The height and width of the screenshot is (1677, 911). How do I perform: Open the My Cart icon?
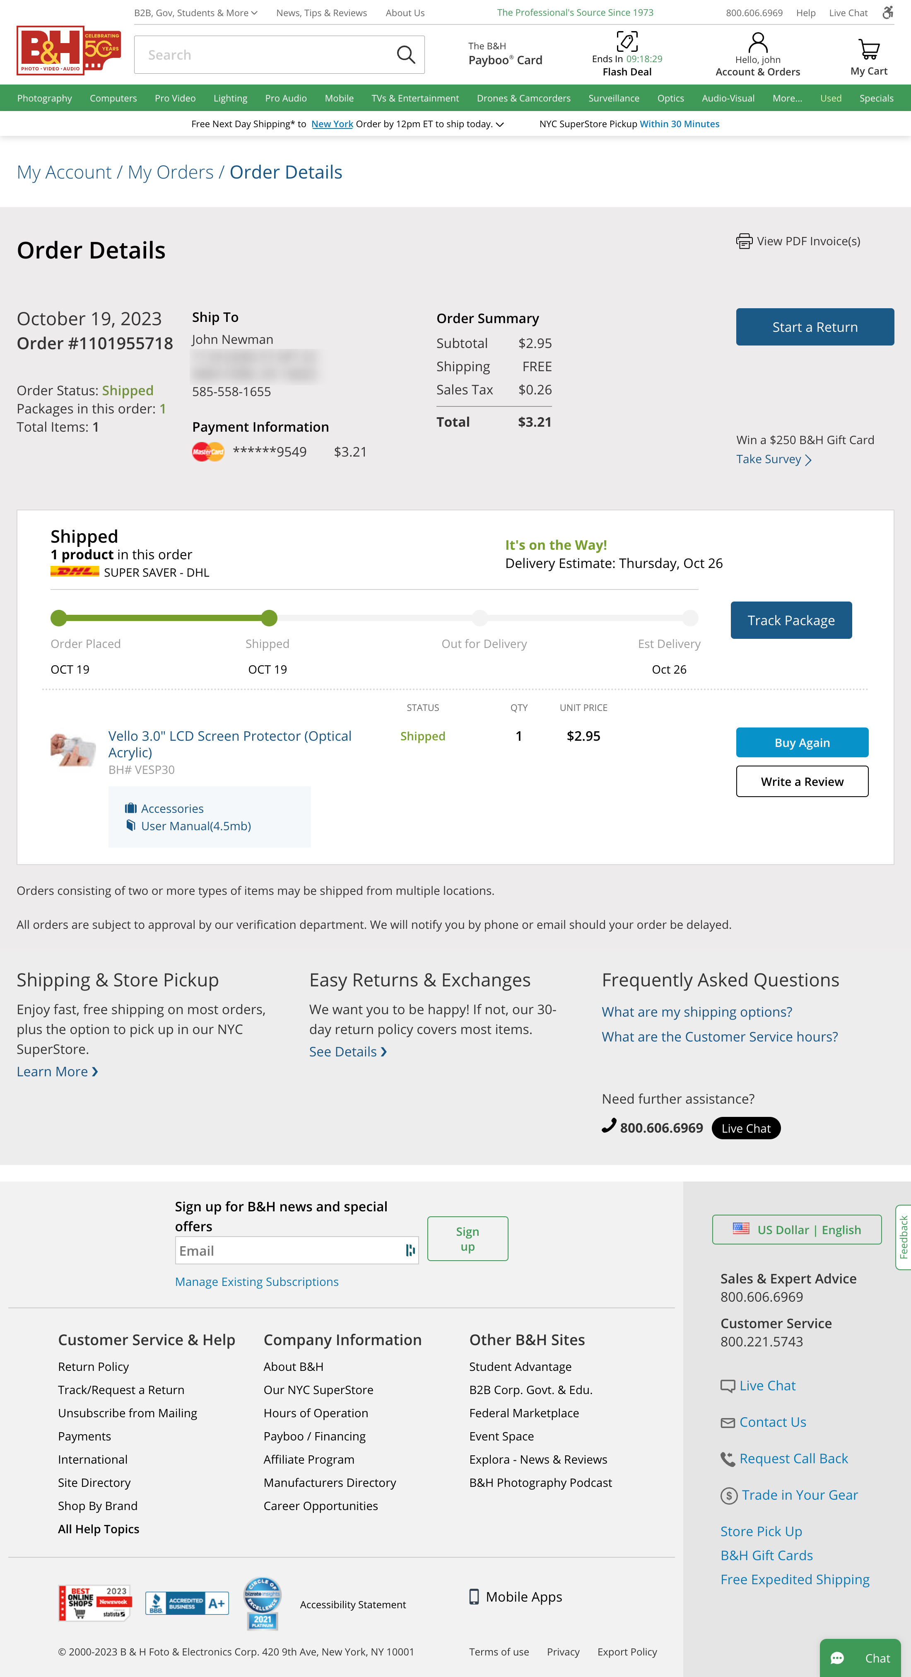coord(868,49)
